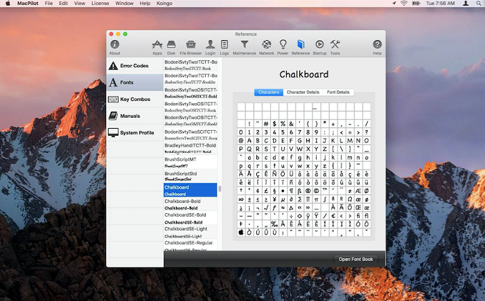Open the Help question mark icon

coord(377,44)
